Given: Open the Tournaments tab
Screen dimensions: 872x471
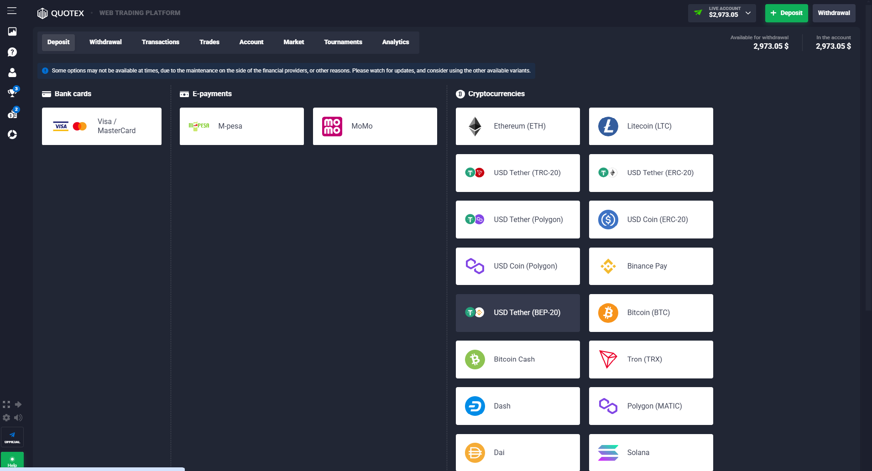Looking at the screenshot, I should [x=343, y=42].
